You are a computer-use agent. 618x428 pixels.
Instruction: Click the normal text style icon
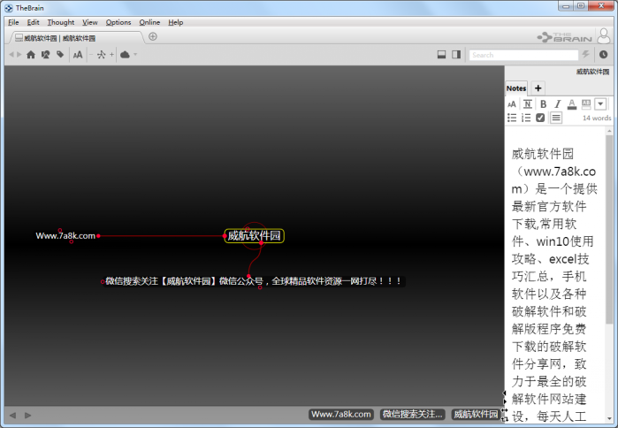pyautogui.click(x=527, y=104)
